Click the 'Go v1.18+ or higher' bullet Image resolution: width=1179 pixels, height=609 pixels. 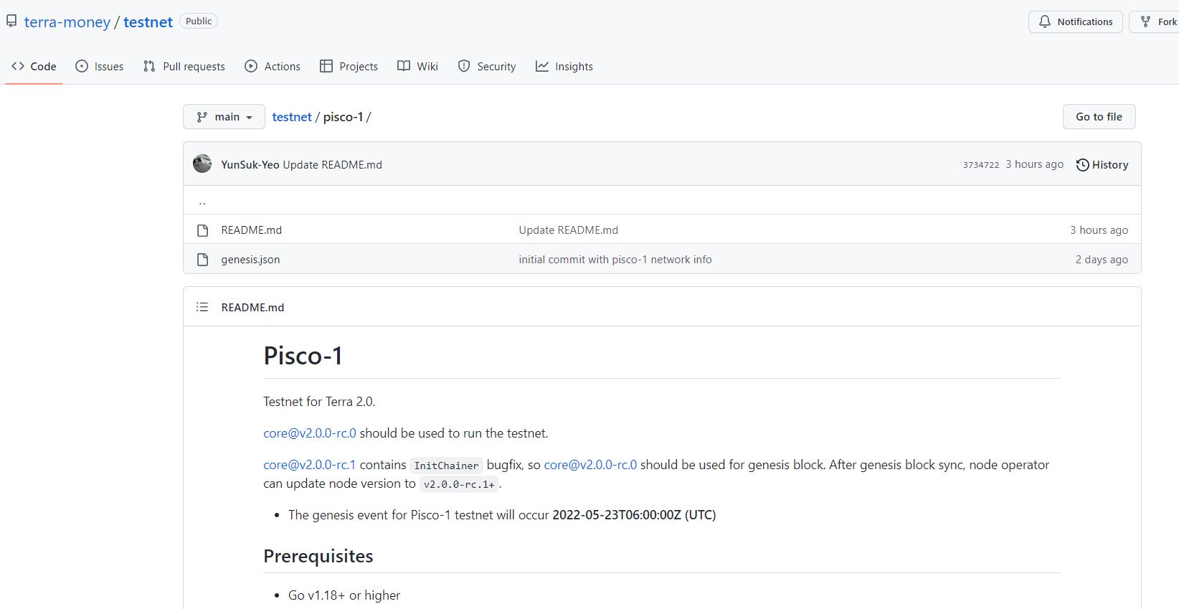(x=344, y=595)
